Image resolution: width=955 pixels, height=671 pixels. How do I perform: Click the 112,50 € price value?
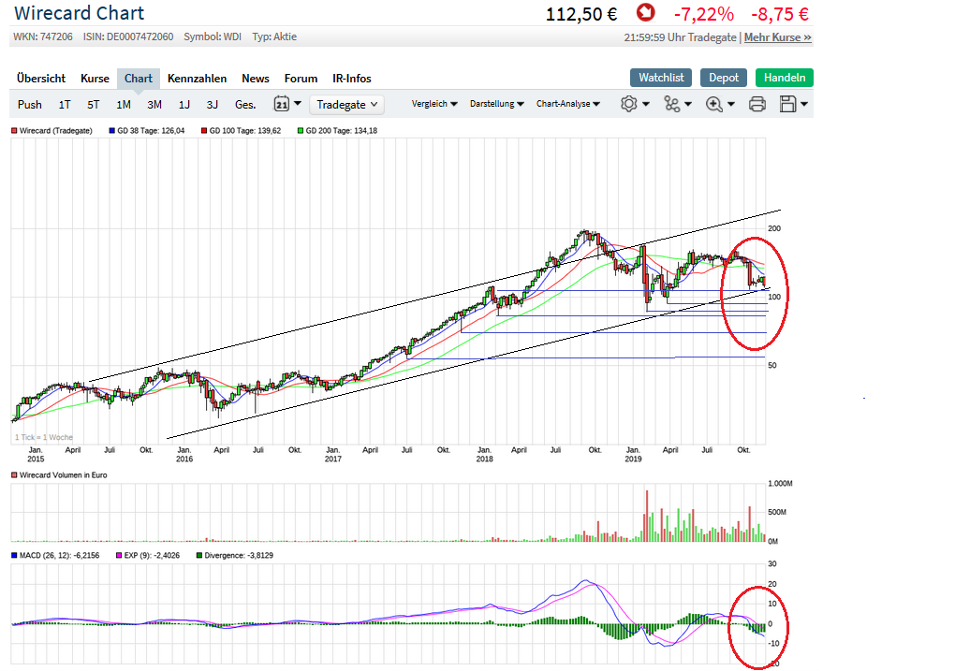pos(581,13)
